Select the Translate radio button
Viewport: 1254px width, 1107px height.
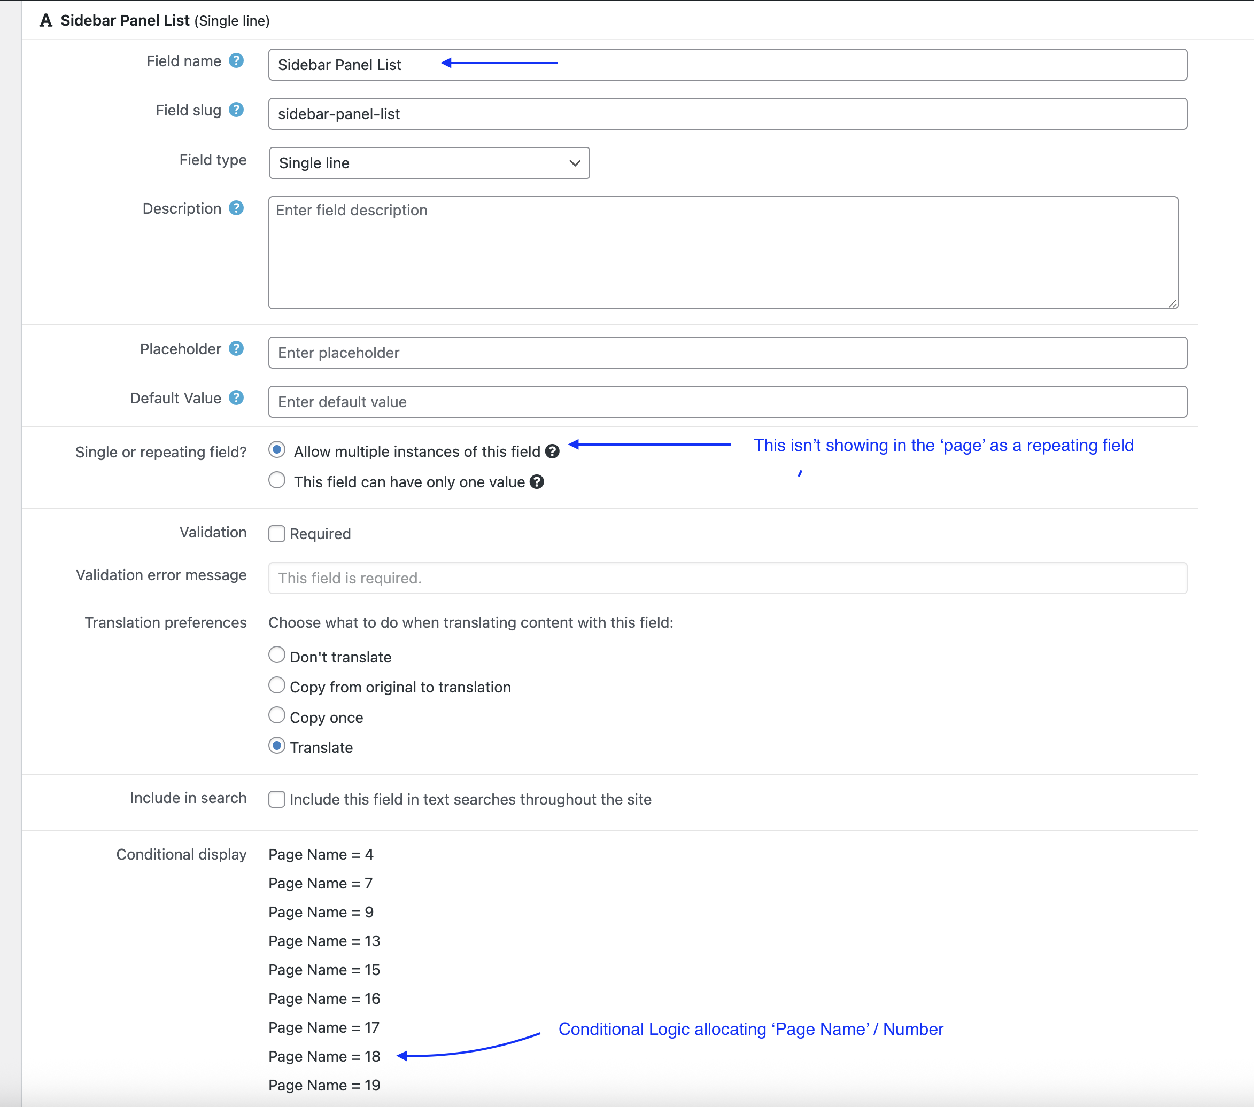coord(277,746)
